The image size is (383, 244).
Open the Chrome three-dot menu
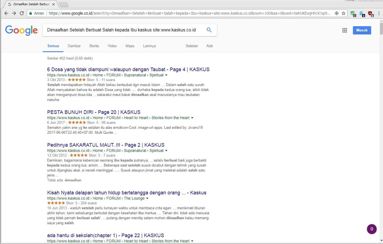(379, 13)
